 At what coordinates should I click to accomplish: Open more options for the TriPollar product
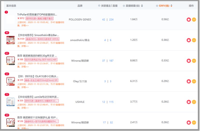(x=194, y=20)
